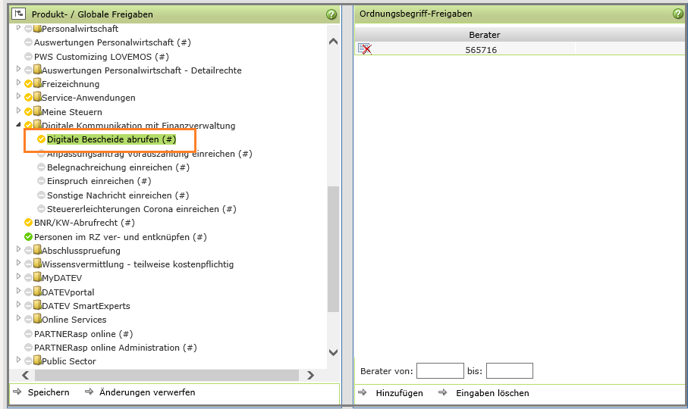
Task: Focus the bis input field
Action: [510, 371]
